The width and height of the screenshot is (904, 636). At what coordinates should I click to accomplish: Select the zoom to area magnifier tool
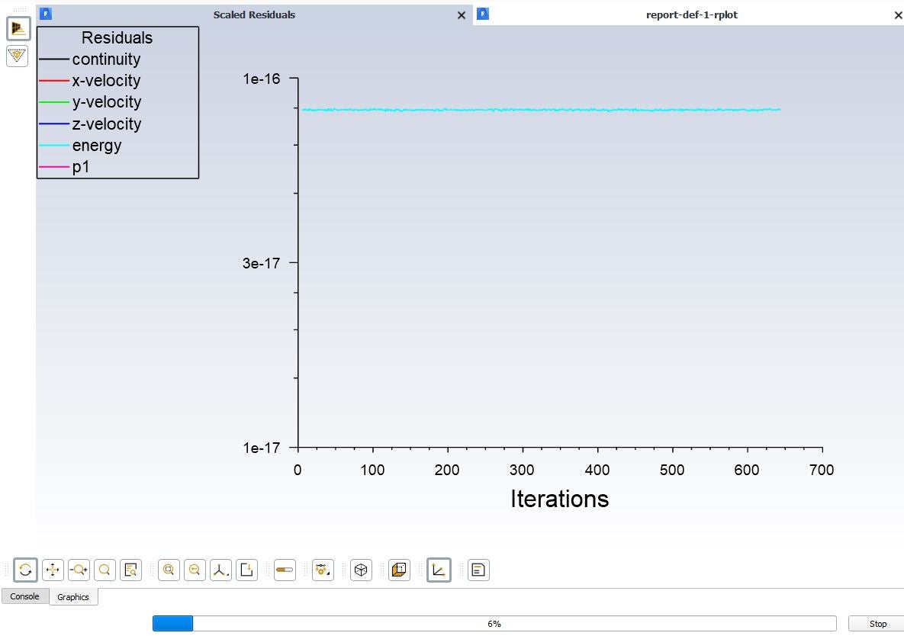[x=105, y=570]
